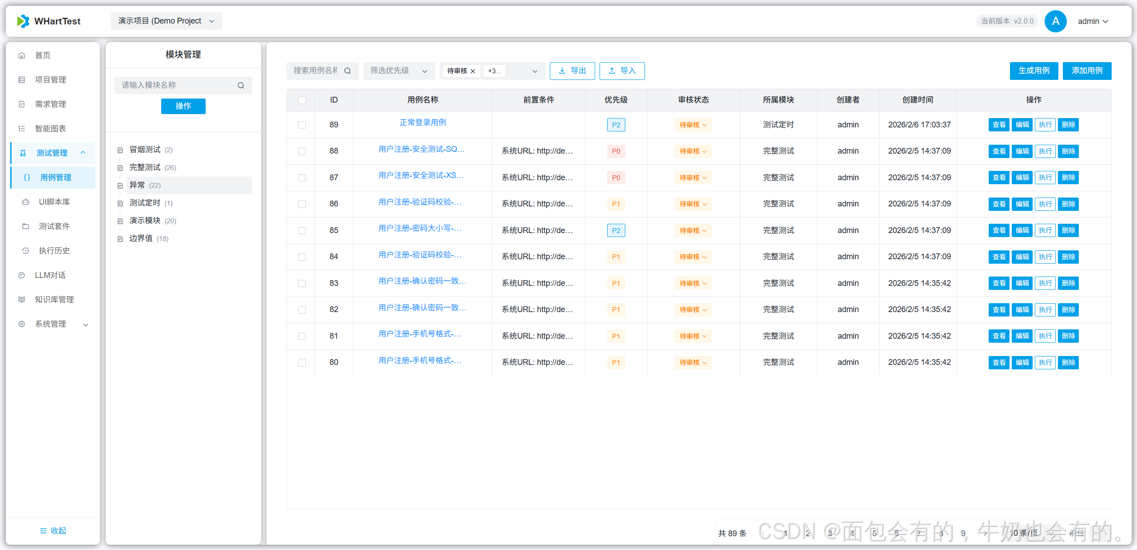Open the UI脚本库 menu item

click(54, 202)
